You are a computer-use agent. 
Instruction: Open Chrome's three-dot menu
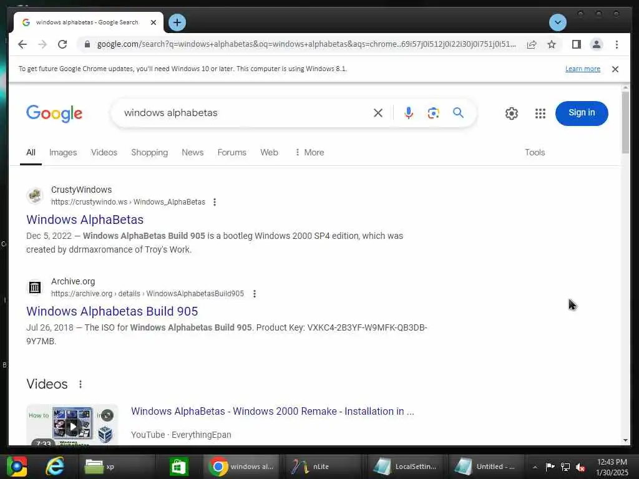coord(617,44)
